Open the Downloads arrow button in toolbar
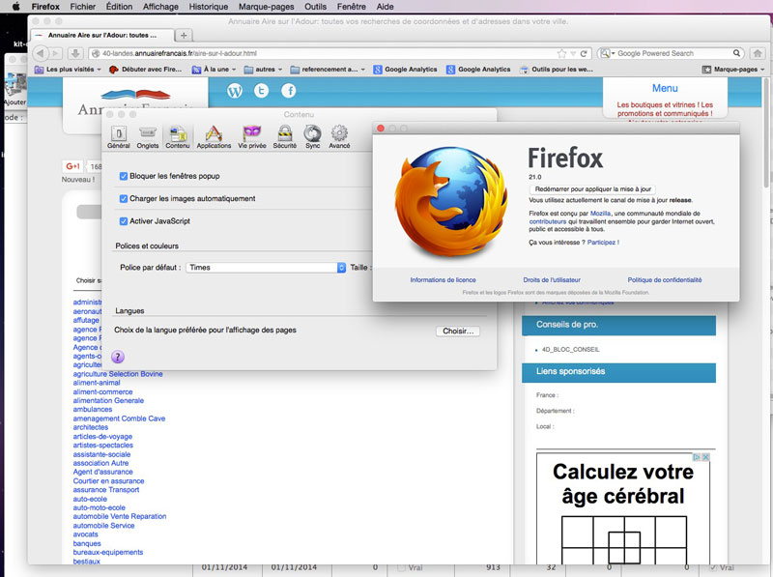 coord(75,53)
